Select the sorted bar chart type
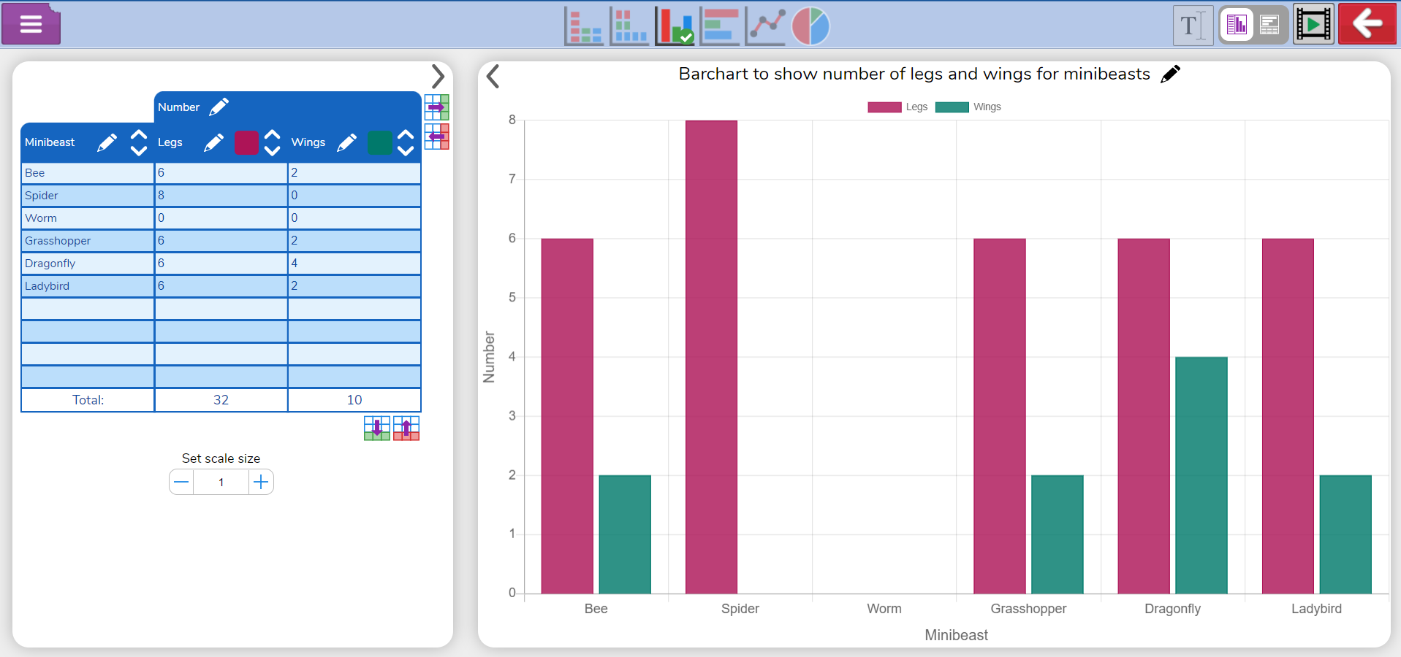Screen dimensions: 1401x657 [x=583, y=26]
